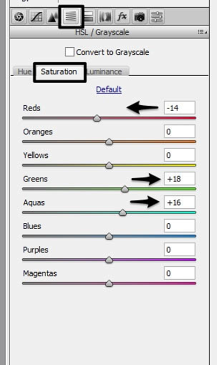
Task: Open the Tone Curve panel icon
Action: (x=37, y=17)
